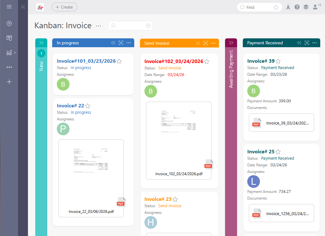The width and height of the screenshot is (325, 236).
Task: Click the kanban search input field
Action: tap(130, 26)
